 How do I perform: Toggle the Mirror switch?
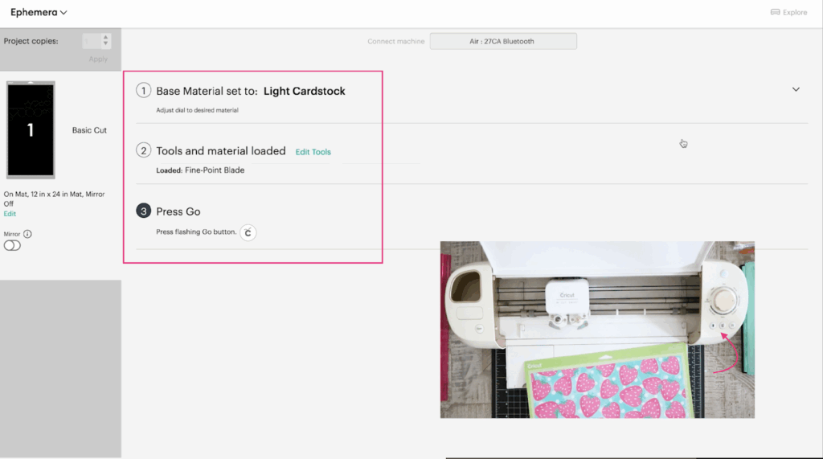[12, 245]
